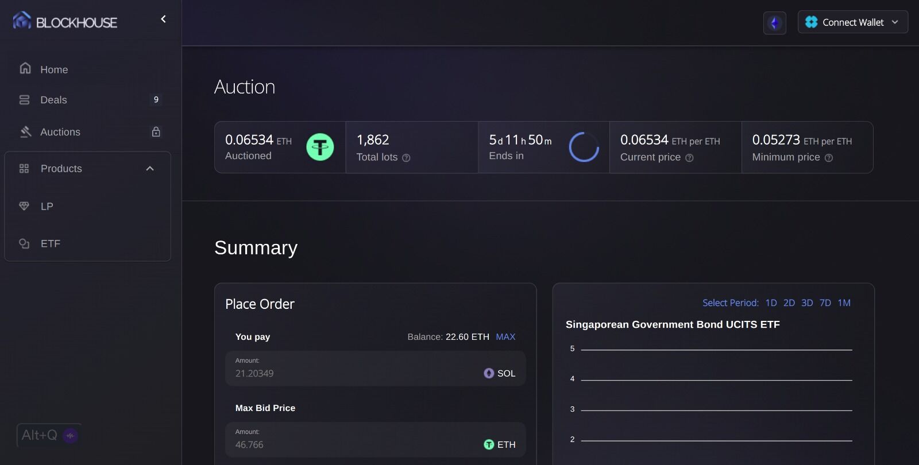Click the Minimum price help icon

[829, 158]
